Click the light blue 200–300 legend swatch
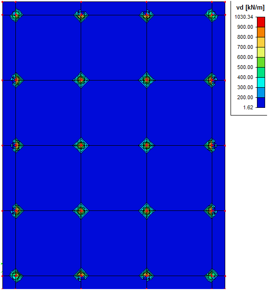 coord(261,93)
